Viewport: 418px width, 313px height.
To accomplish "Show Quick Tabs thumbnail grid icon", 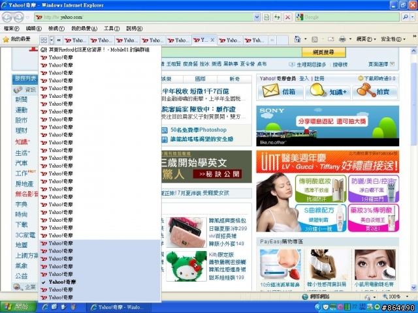I will 44,40.
